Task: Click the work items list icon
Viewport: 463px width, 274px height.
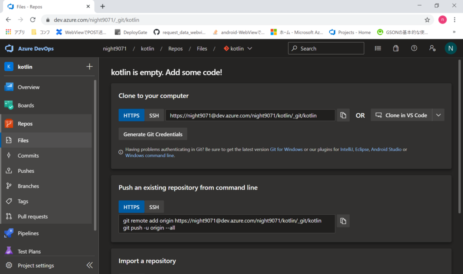Action: point(378,49)
